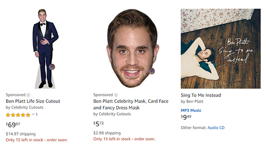This screenshot has height=155, width=266.
Task: Click the $69.97 price of the cutout
Action: tap(13, 125)
